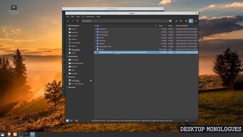Expand the VirtualBox VMs folder row
The height and width of the screenshot is (137, 243).
[x=95, y=46]
